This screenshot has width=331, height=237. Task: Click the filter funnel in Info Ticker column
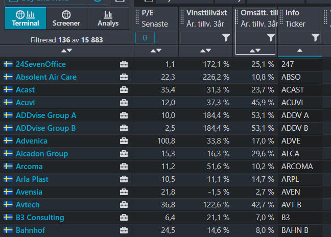pos(315,38)
